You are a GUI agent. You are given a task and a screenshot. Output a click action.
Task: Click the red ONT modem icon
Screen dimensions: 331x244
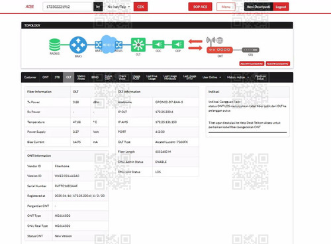[x=220, y=50]
